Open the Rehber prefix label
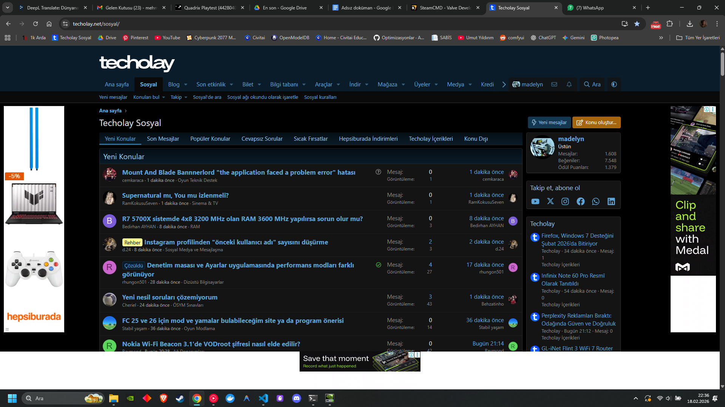 132,243
